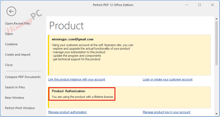Open Manage product key in your account

166,112
